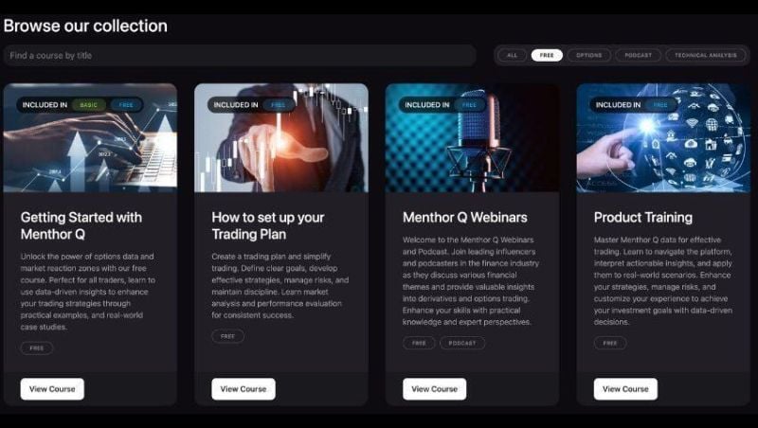The height and width of the screenshot is (428, 758).
Task: View the Getting Started with Menthor Q course
Action: [52, 389]
